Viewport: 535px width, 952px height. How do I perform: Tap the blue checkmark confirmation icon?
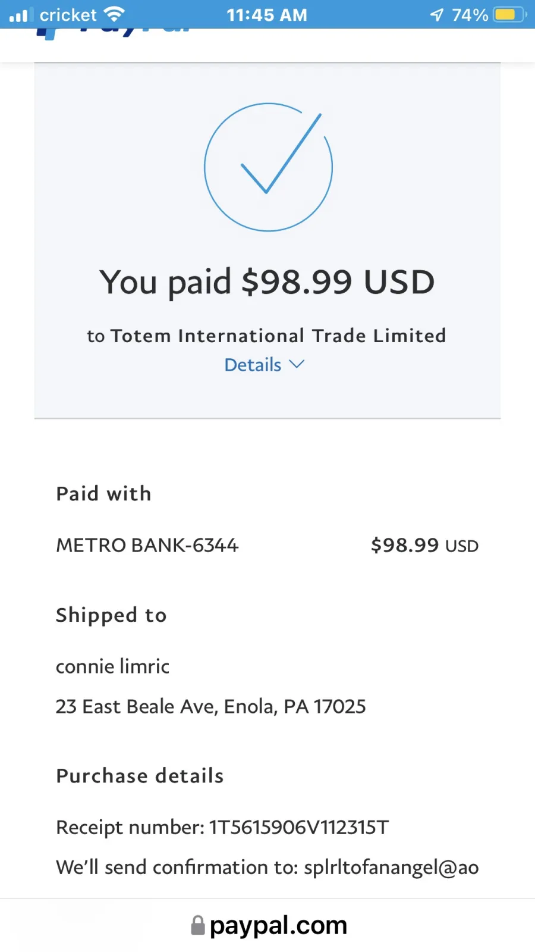point(268,167)
